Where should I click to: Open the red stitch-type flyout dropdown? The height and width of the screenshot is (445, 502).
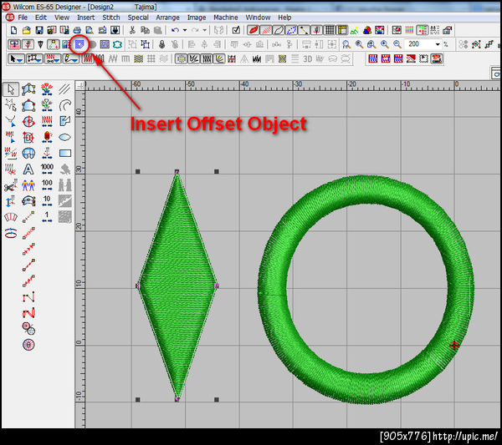point(58,61)
